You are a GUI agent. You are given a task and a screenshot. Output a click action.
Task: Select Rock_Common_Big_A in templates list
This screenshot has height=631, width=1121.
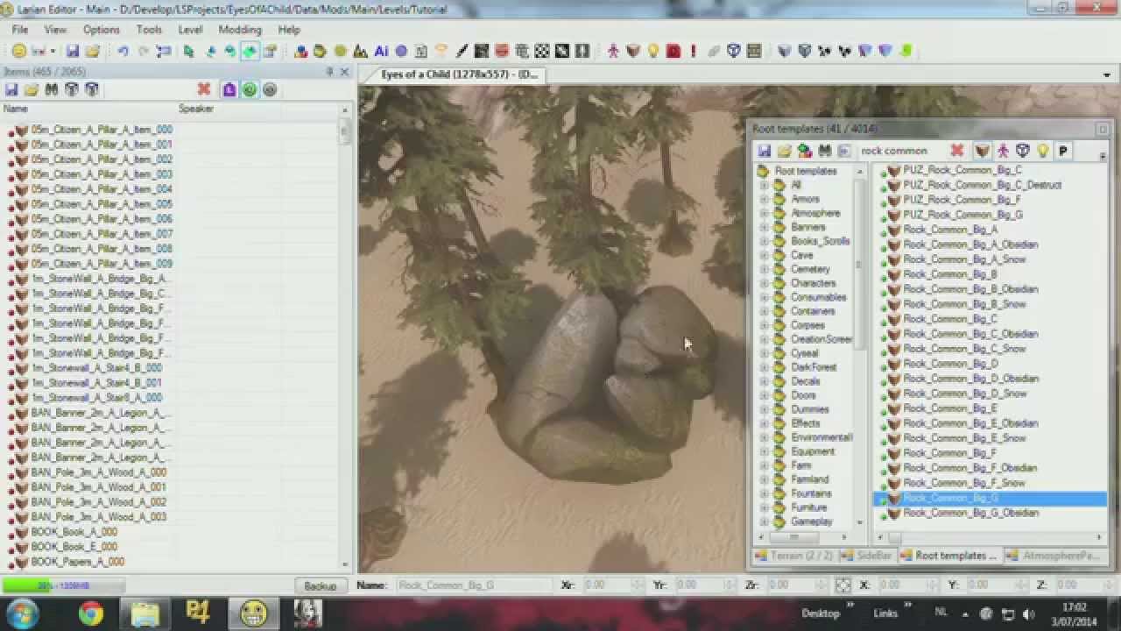pyautogui.click(x=949, y=230)
